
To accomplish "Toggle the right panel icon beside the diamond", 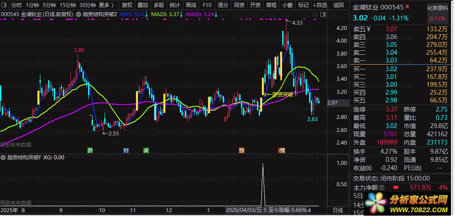I will point(323,14).
